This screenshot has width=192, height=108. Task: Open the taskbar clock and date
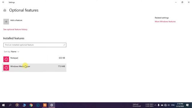pos(180,105)
